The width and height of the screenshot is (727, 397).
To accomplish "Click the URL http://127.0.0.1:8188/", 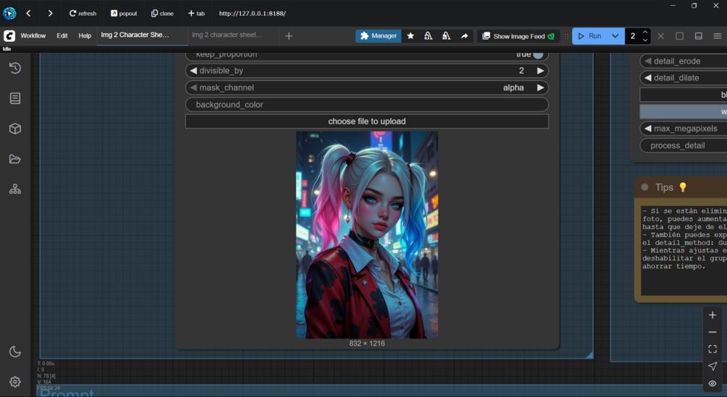I will 252,14.
